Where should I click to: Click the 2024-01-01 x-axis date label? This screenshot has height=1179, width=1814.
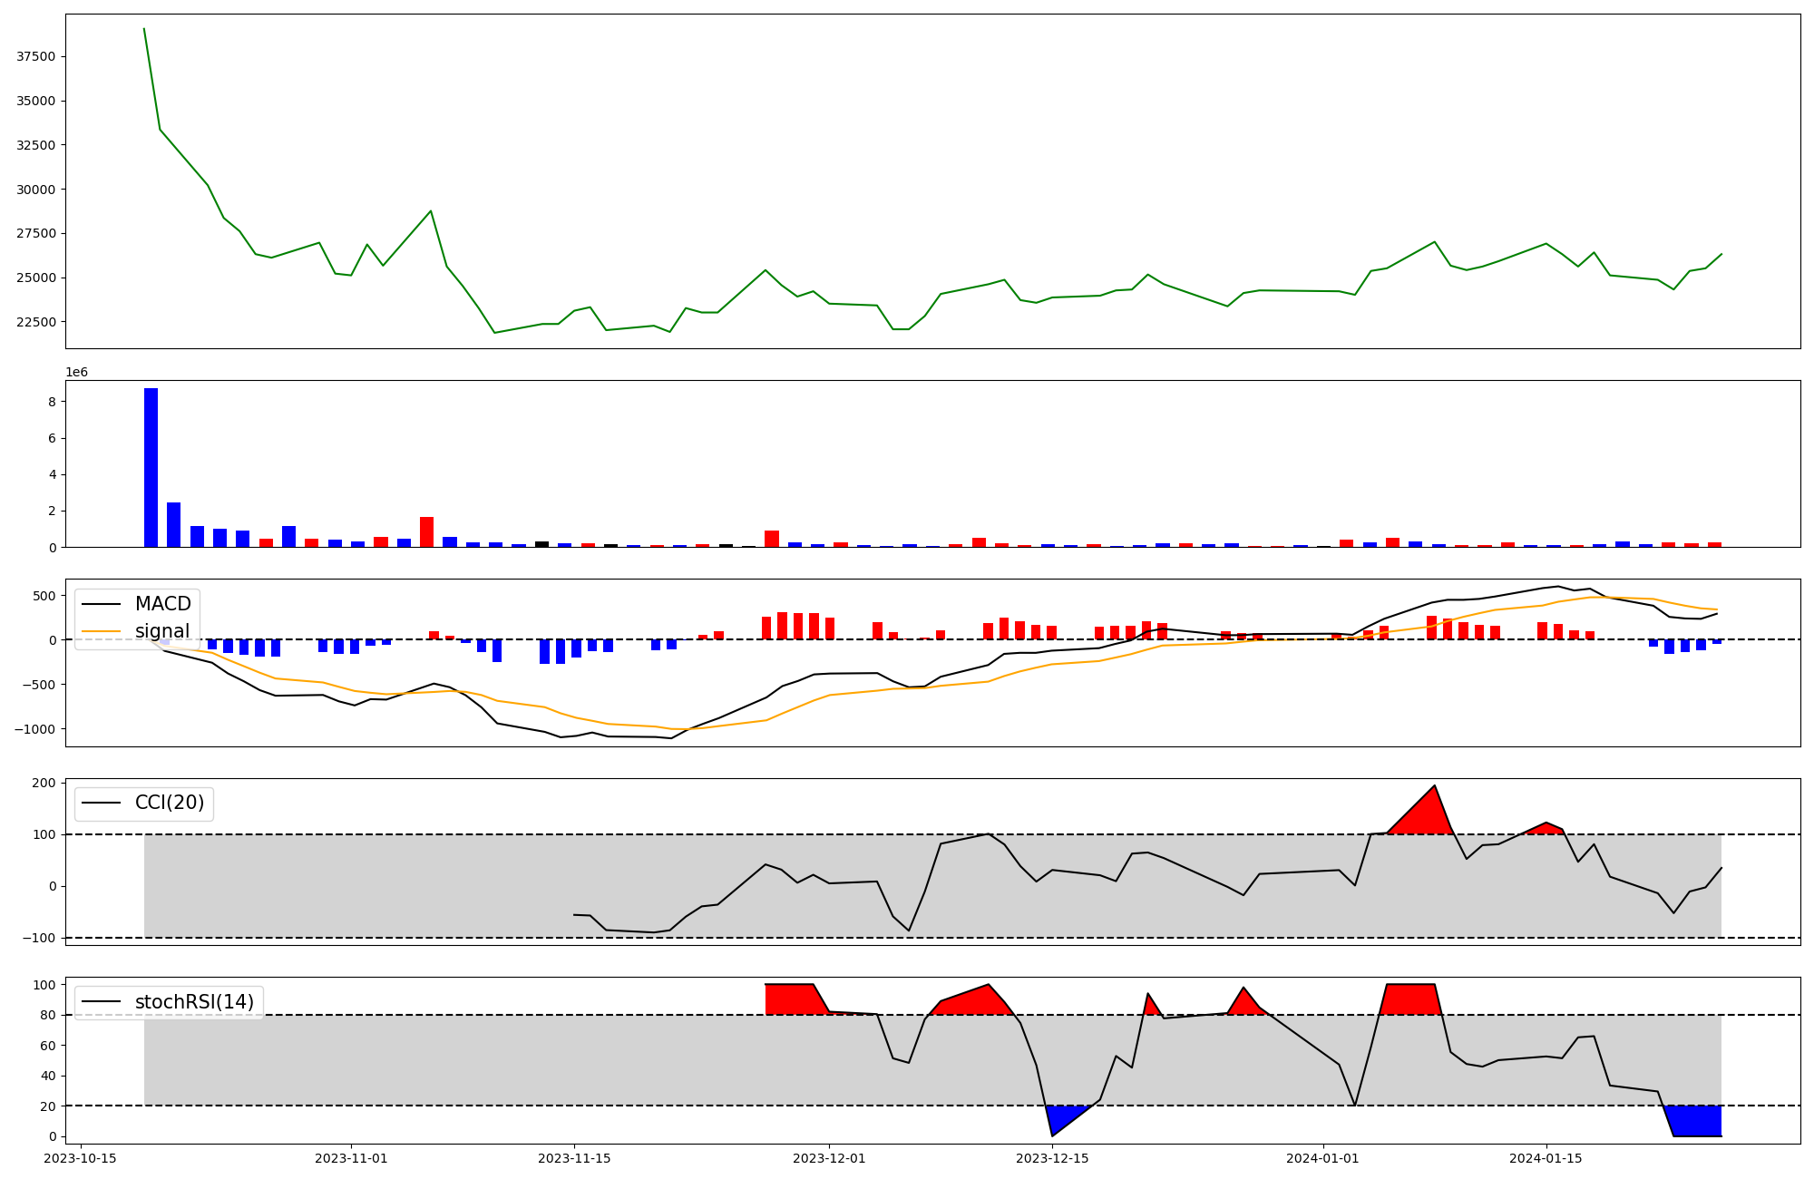(1322, 1158)
